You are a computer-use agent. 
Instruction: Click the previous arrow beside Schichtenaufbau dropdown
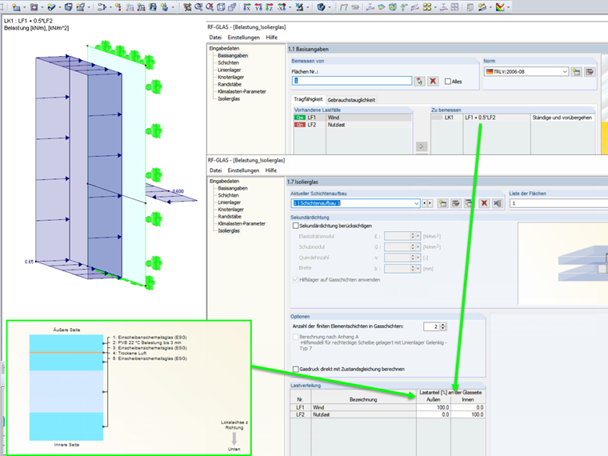pyautogui.click(x=425, y=203)
